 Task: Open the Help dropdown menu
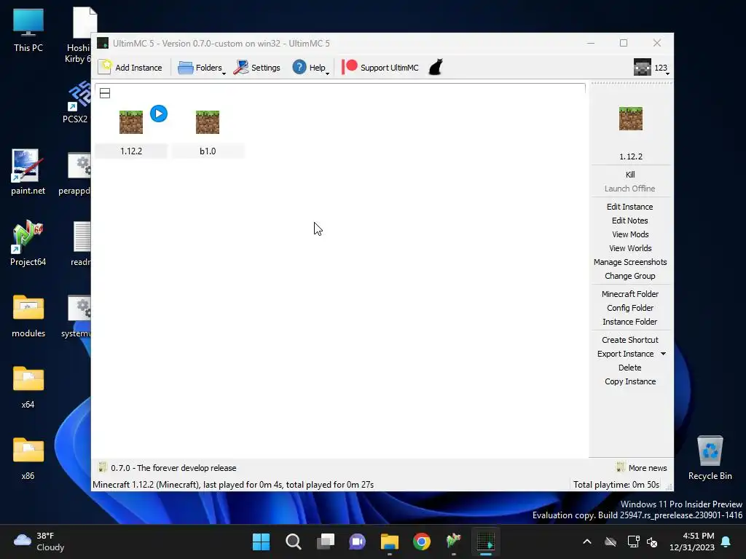point(310,68)
